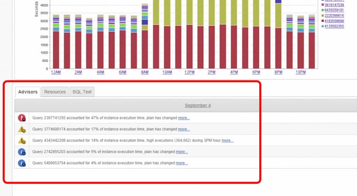Click the warning icon for query 4343442209
This screenshot has height=196, width=357.
(22, 140)
